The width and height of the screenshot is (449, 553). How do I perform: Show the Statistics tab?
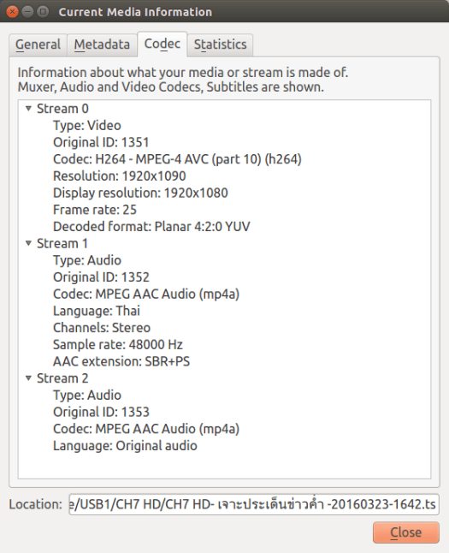[221, 45]
